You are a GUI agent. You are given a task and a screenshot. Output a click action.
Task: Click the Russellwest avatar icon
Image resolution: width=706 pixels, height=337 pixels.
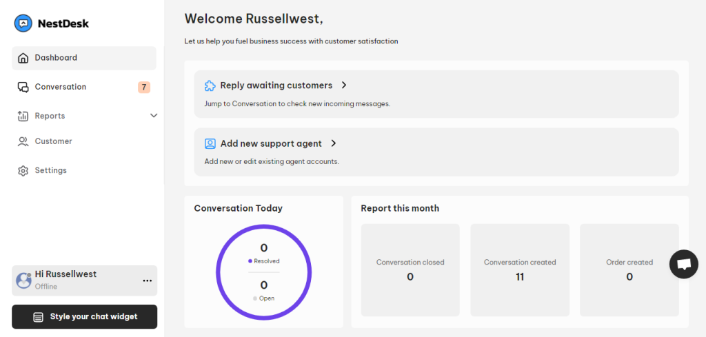23,280
